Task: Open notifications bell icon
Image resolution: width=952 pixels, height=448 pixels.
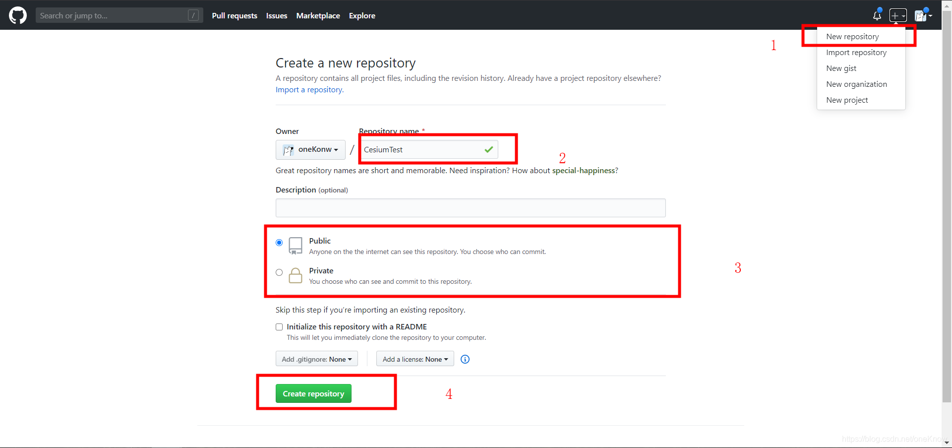Action: [x=877, y=15]
